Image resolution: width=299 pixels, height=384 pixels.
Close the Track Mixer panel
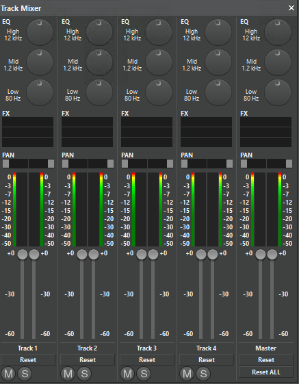[291, 8]
